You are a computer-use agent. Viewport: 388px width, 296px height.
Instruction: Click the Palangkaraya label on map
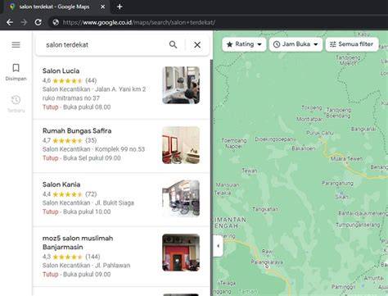tap(267, 262)
